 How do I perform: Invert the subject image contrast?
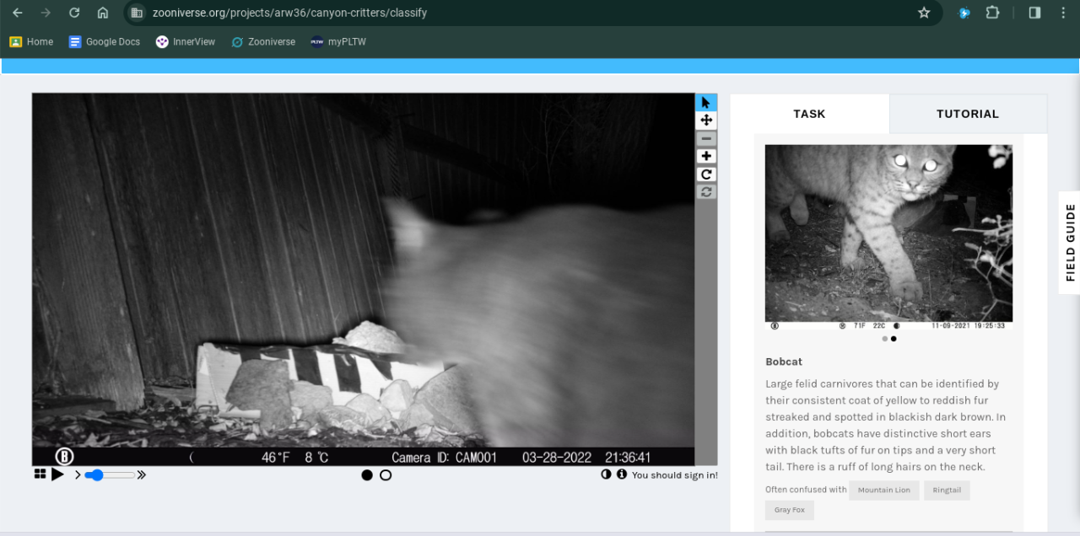tap(606, 474)
